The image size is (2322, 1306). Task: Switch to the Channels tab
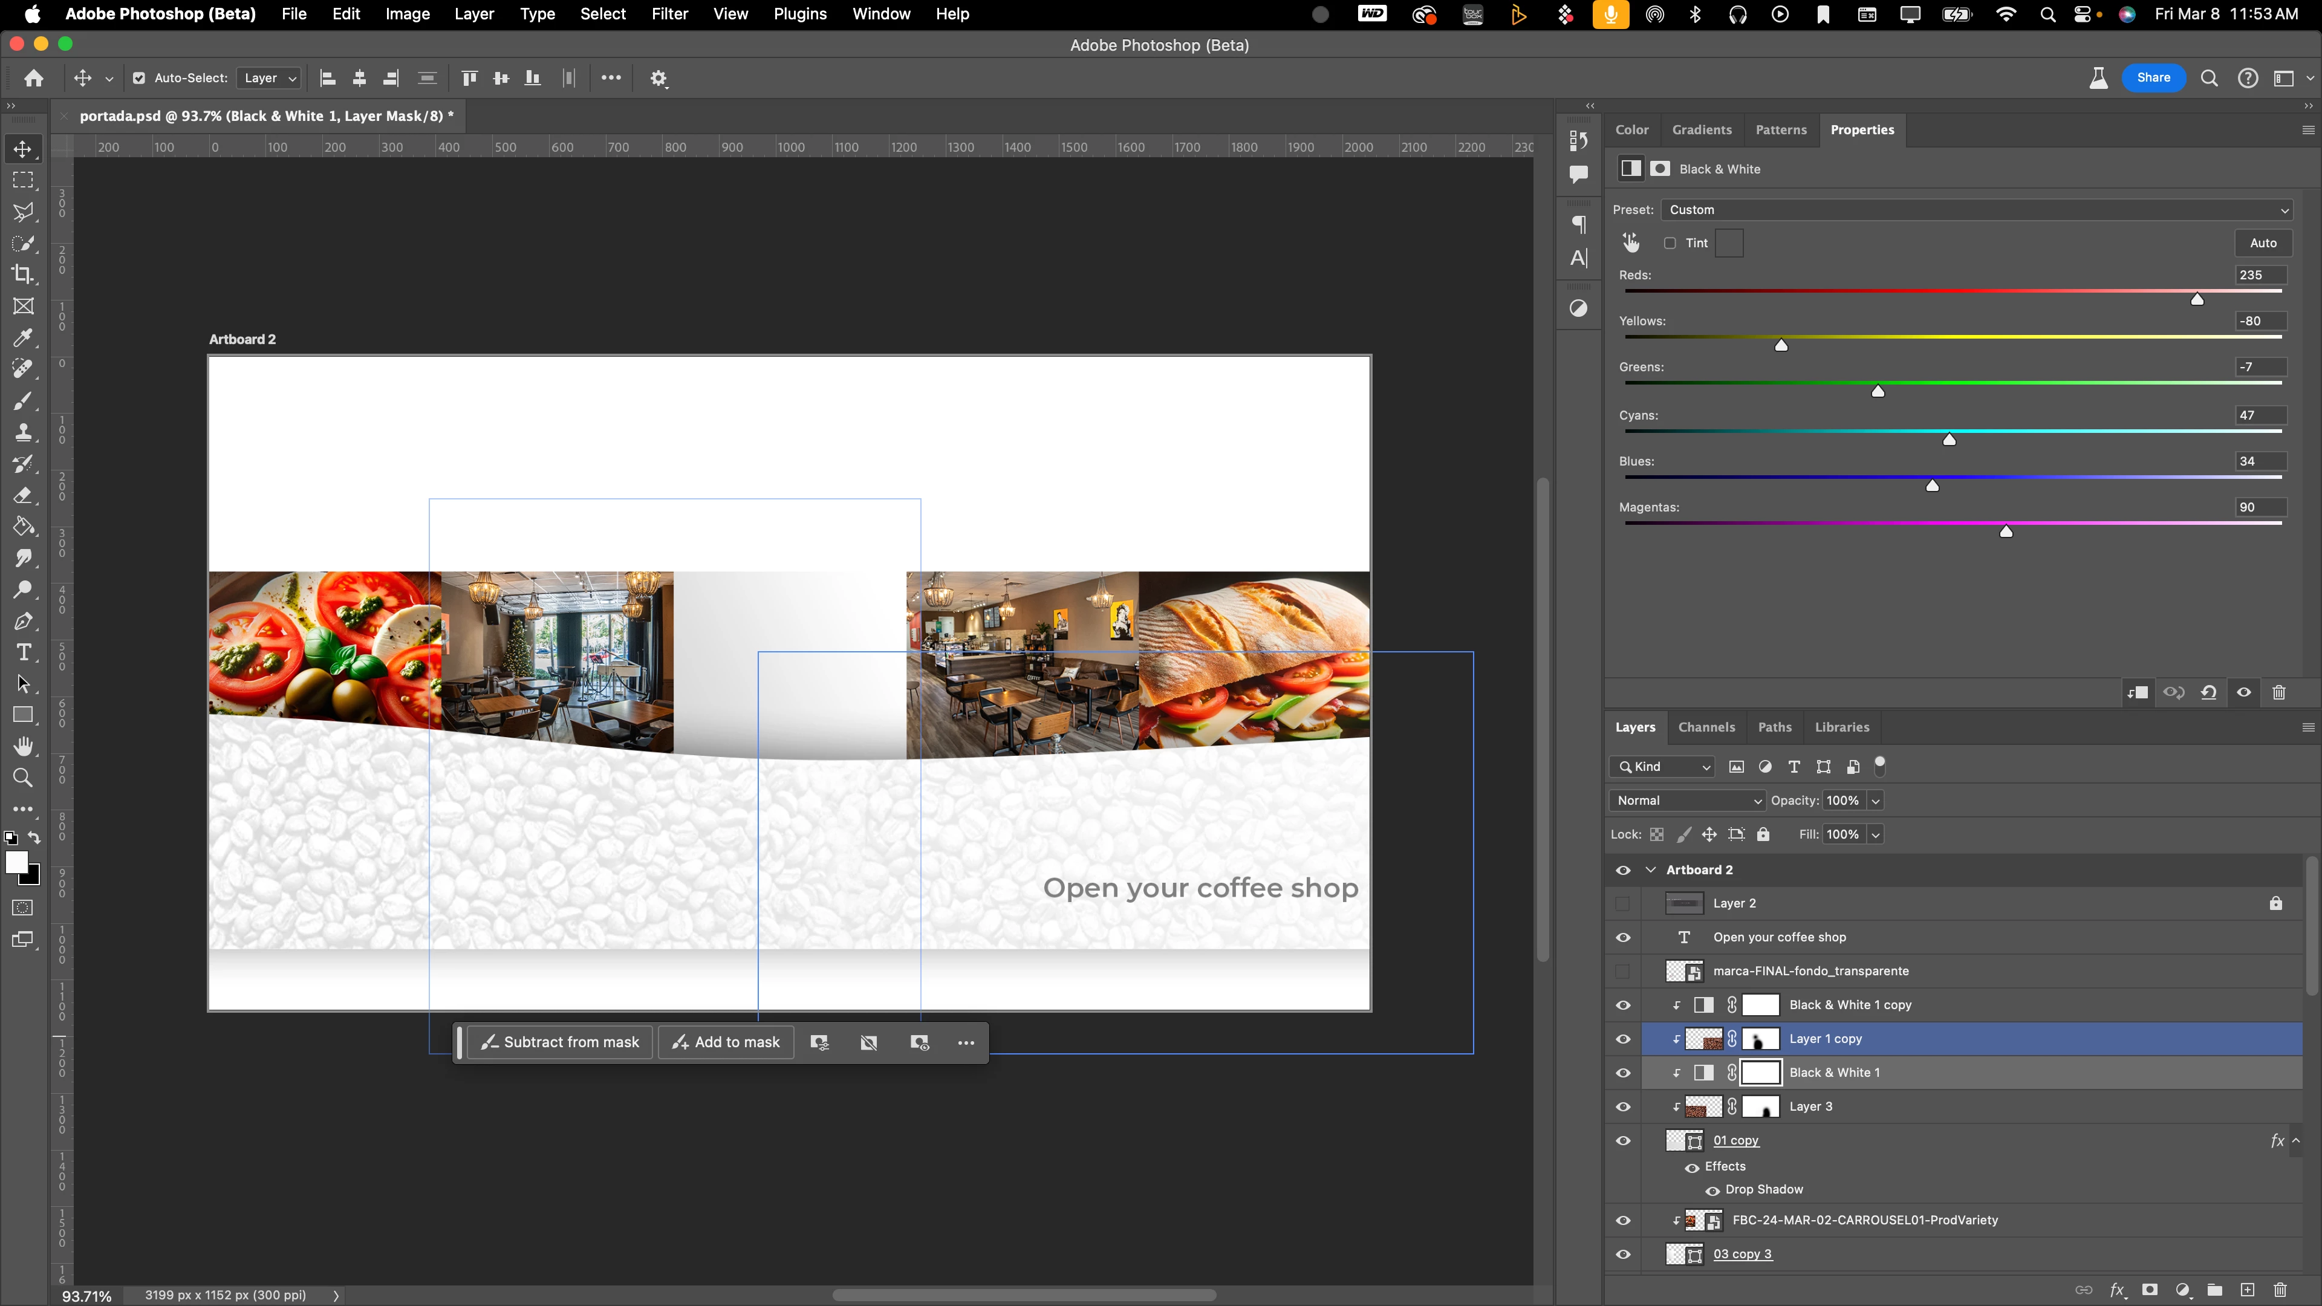click(x=1705, y=727)
